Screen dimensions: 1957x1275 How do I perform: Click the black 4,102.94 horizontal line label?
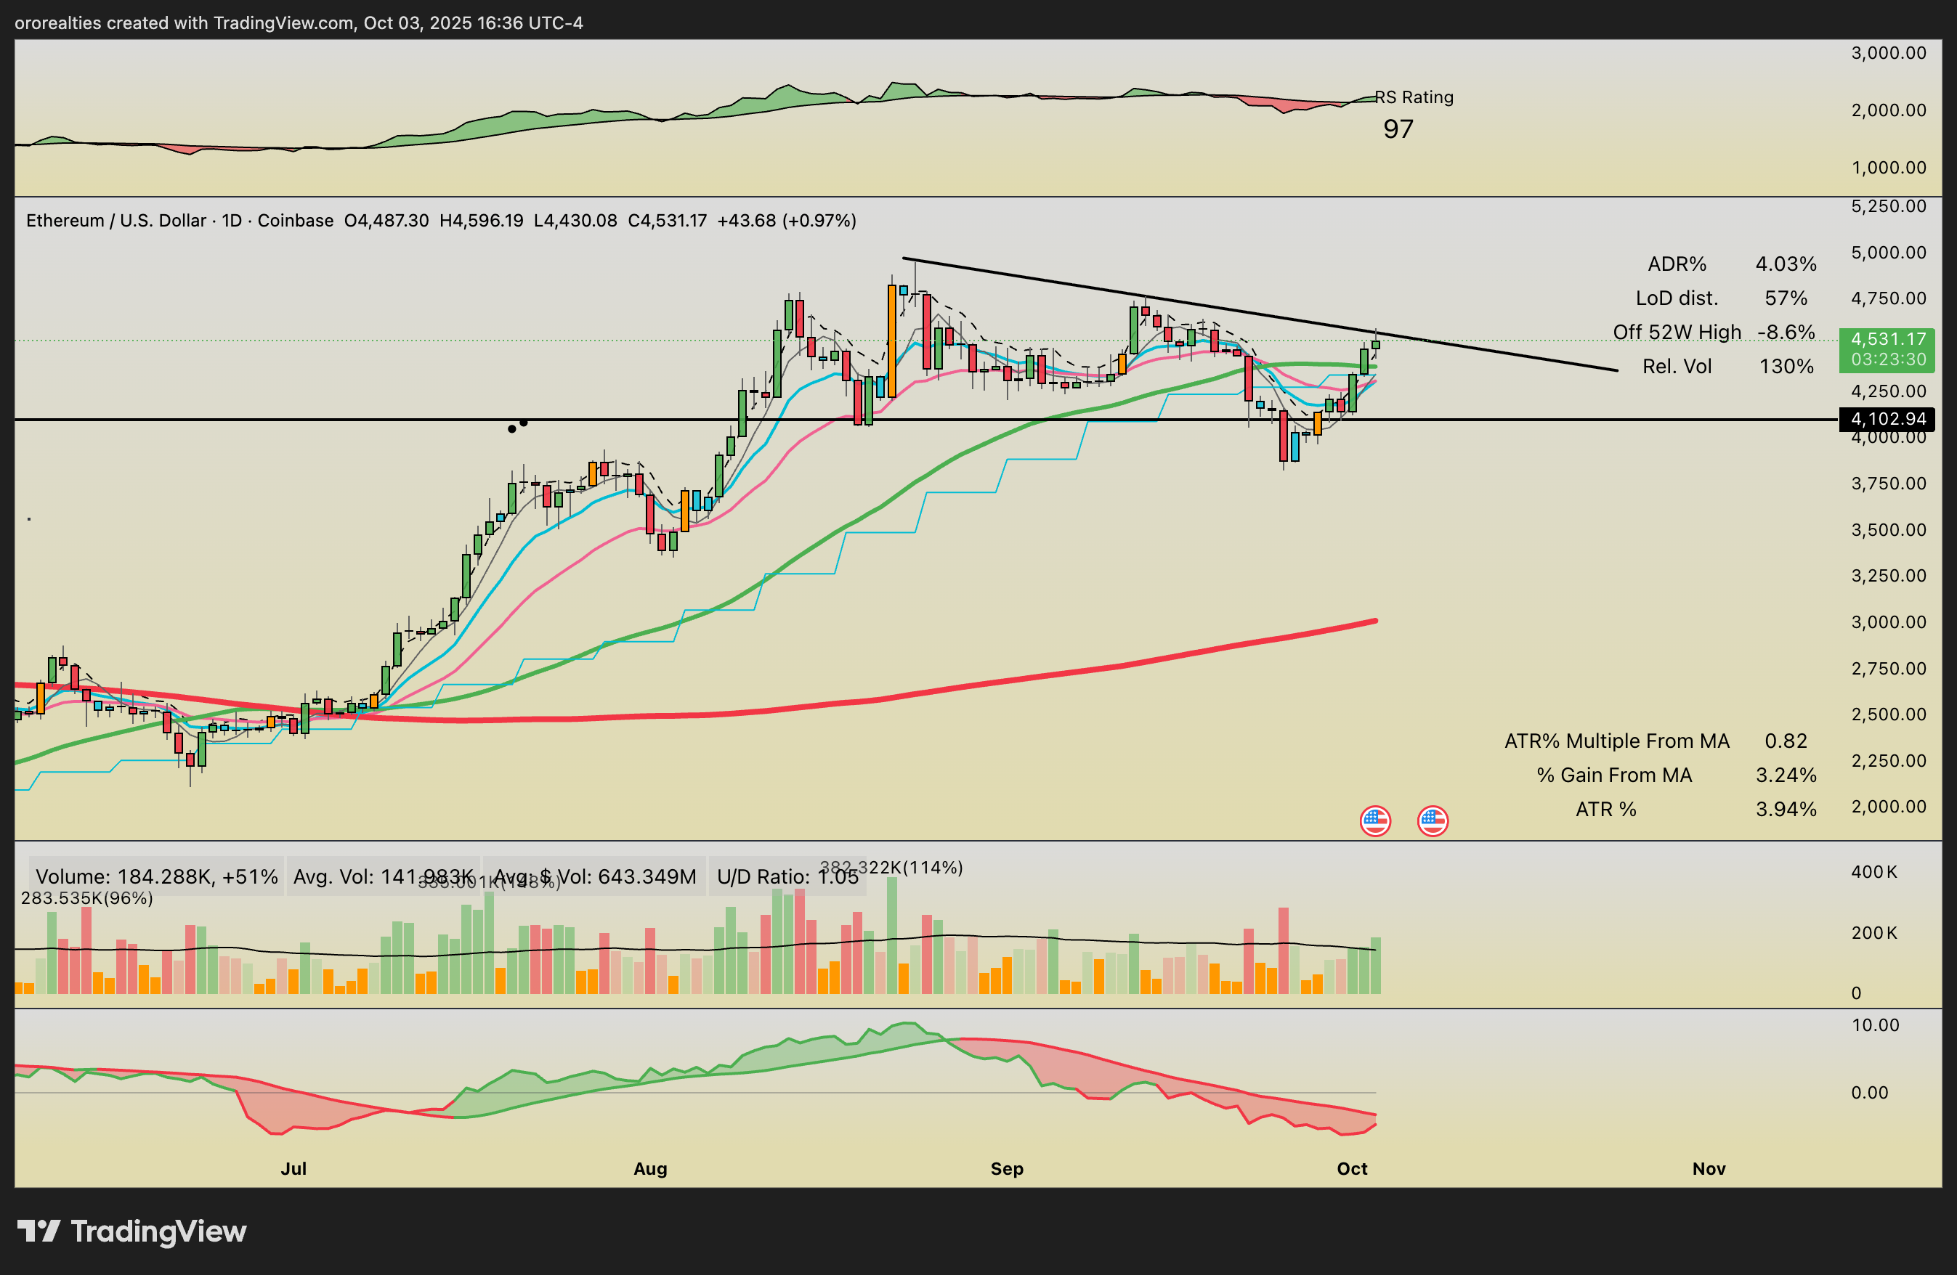tap(1887, 419)
